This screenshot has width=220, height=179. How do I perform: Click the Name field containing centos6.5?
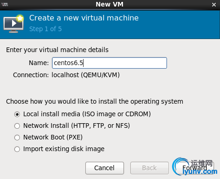click(110, 63)
